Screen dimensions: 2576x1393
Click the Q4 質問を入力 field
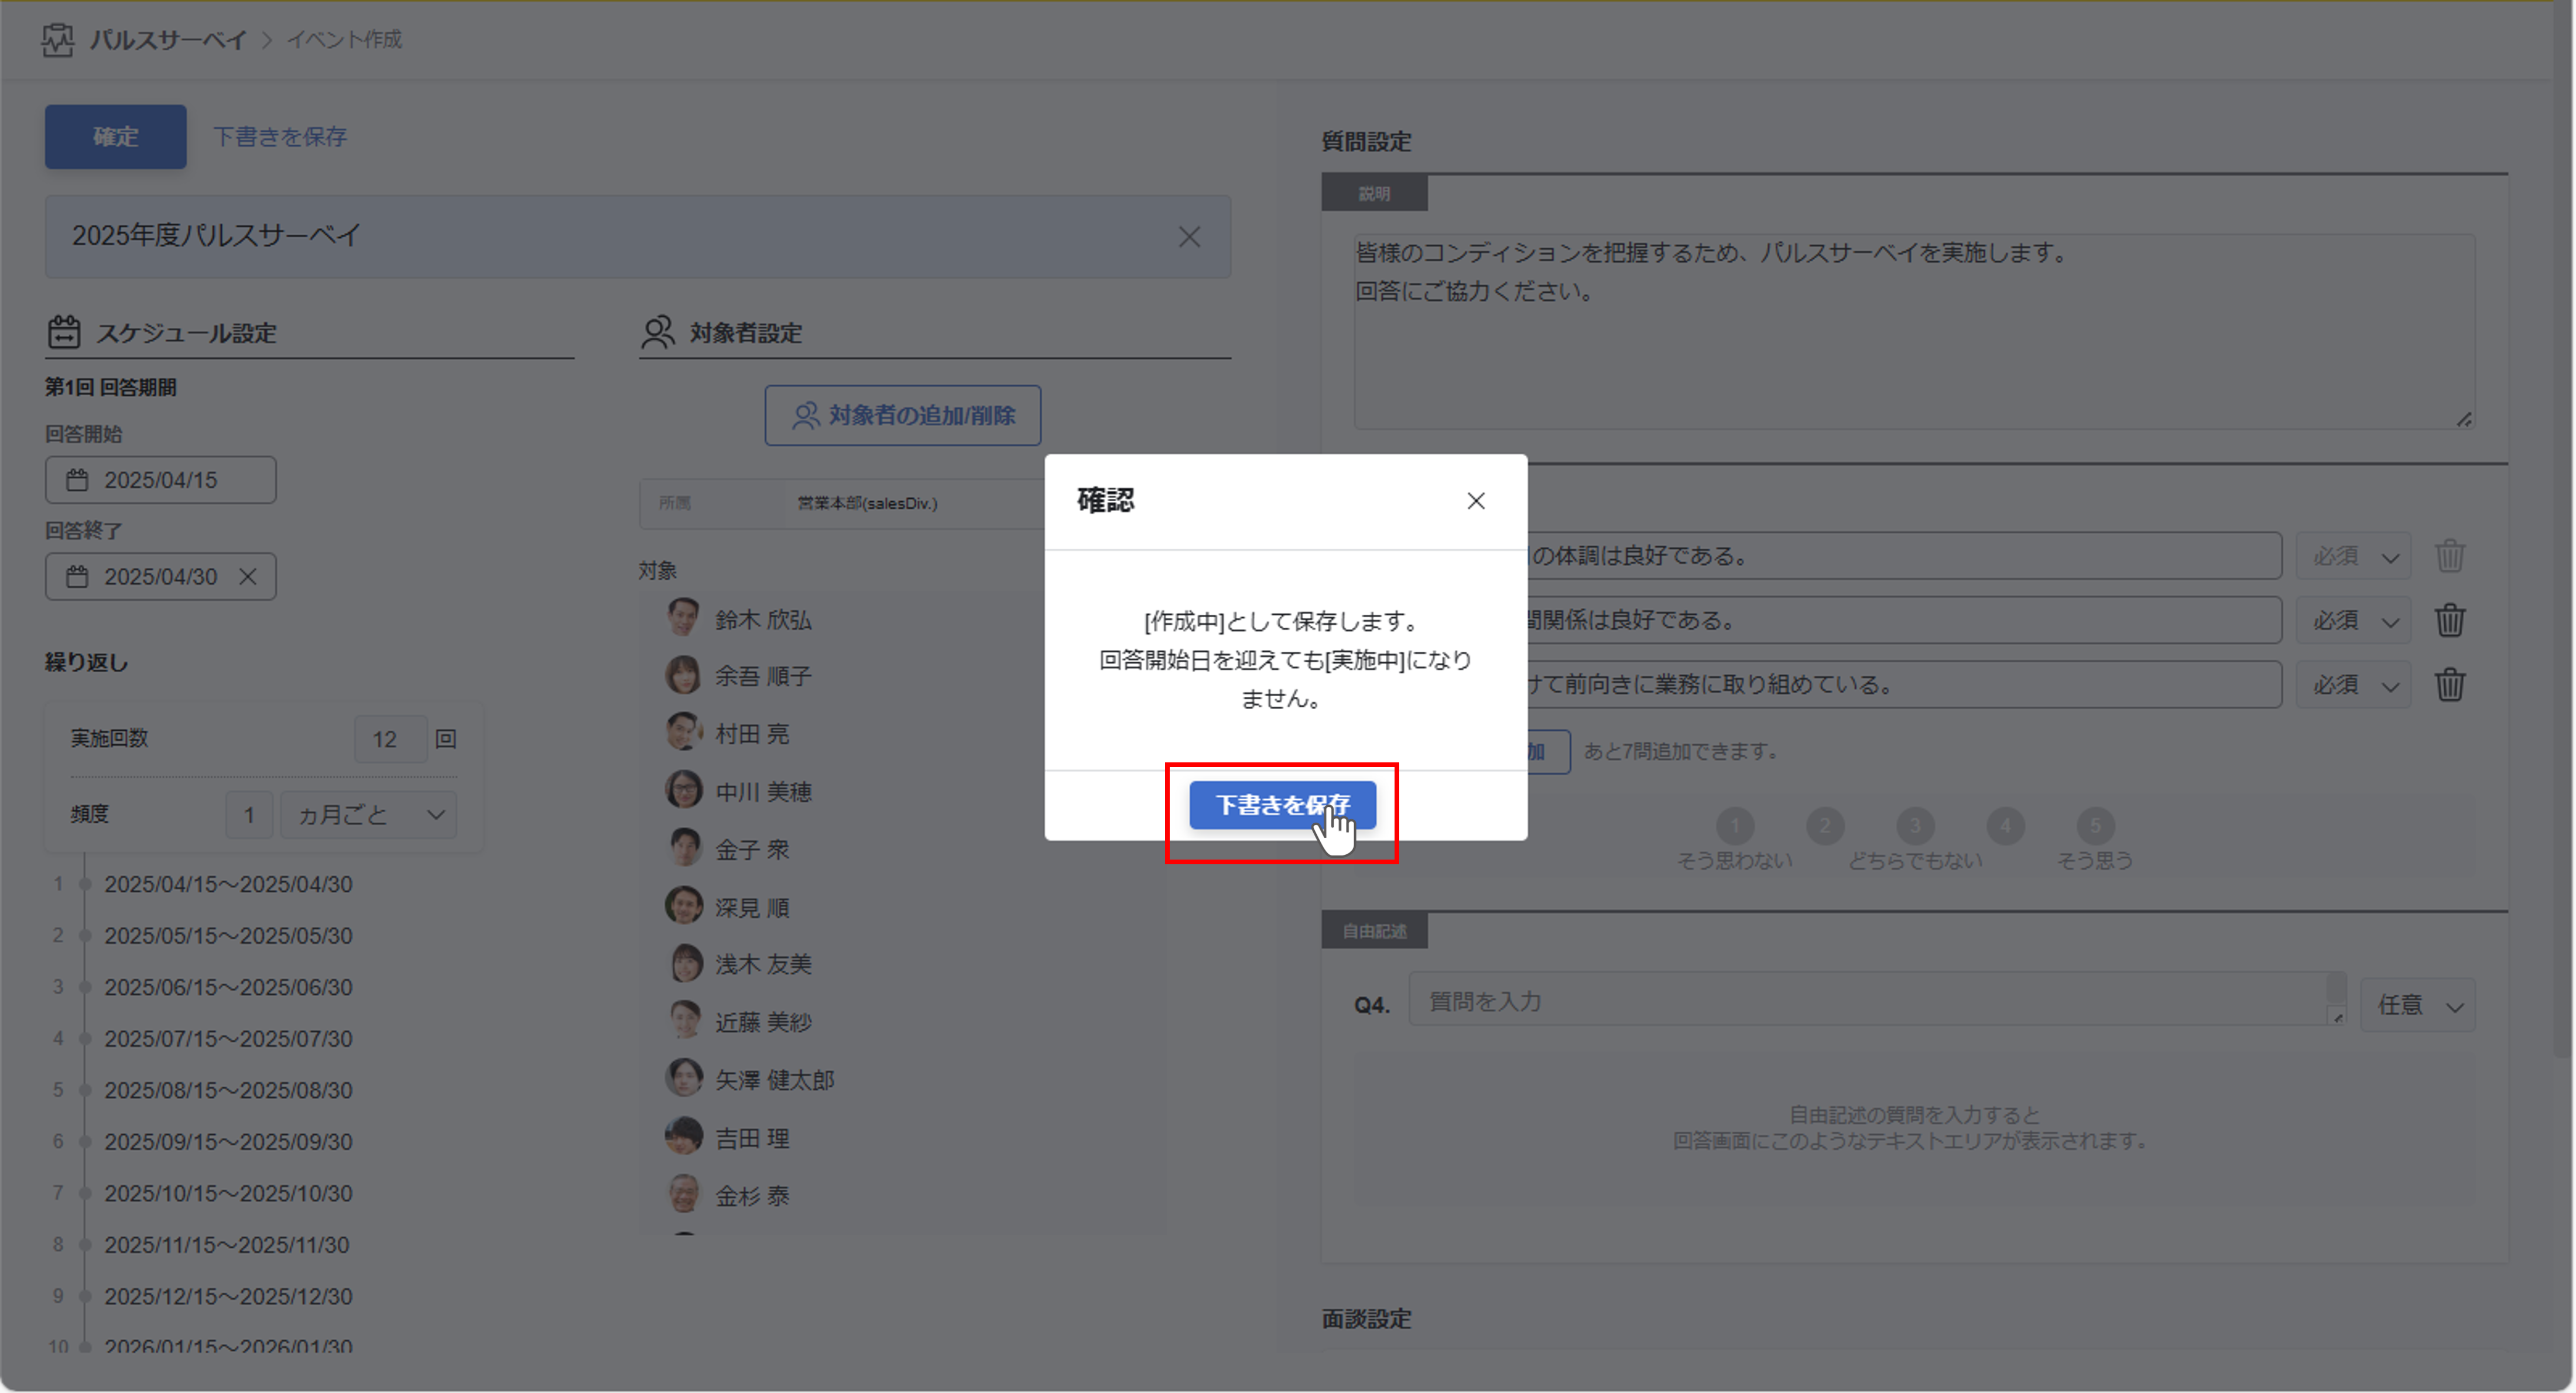point(1877,1000)
